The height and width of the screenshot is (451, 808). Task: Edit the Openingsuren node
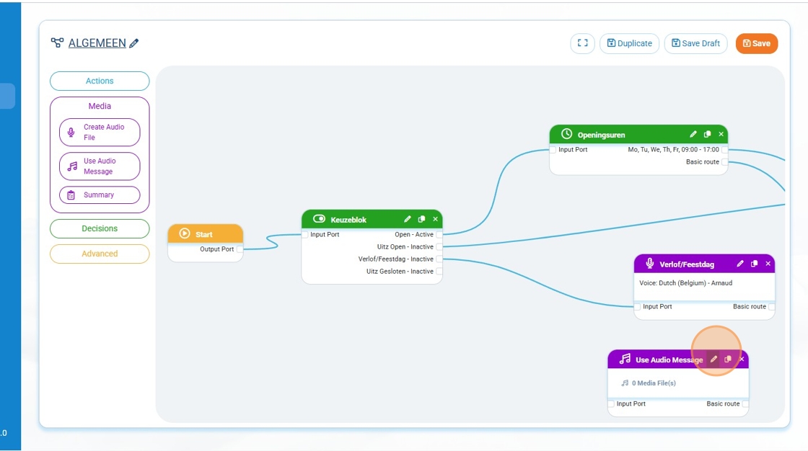[693, 135]
